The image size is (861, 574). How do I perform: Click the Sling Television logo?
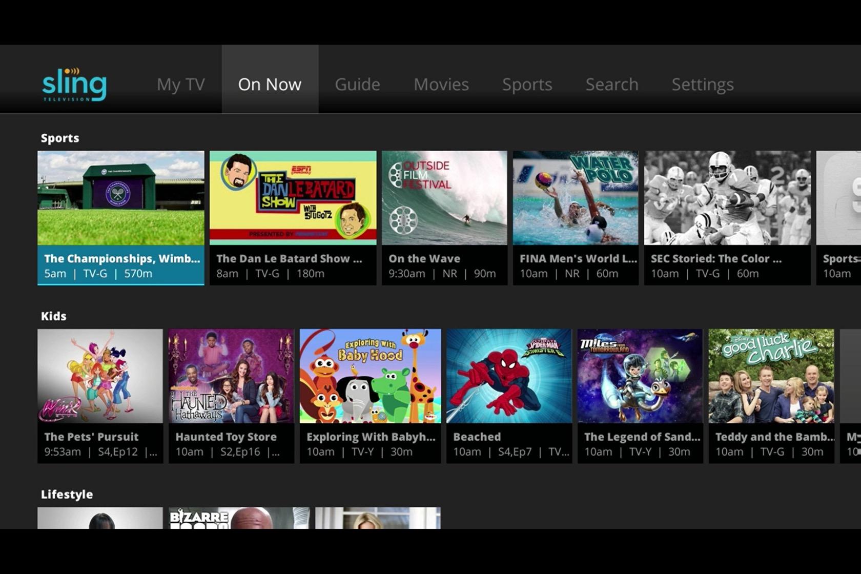click(74, 85)
